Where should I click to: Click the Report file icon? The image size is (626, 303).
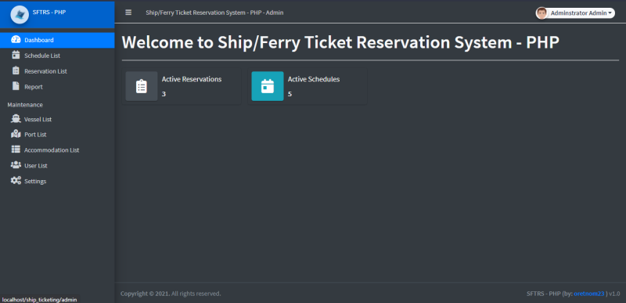16,86
